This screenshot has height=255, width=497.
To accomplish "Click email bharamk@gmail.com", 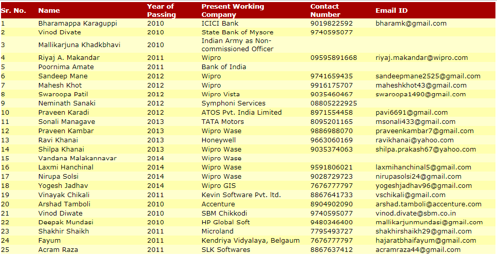I will coord(411,23).
